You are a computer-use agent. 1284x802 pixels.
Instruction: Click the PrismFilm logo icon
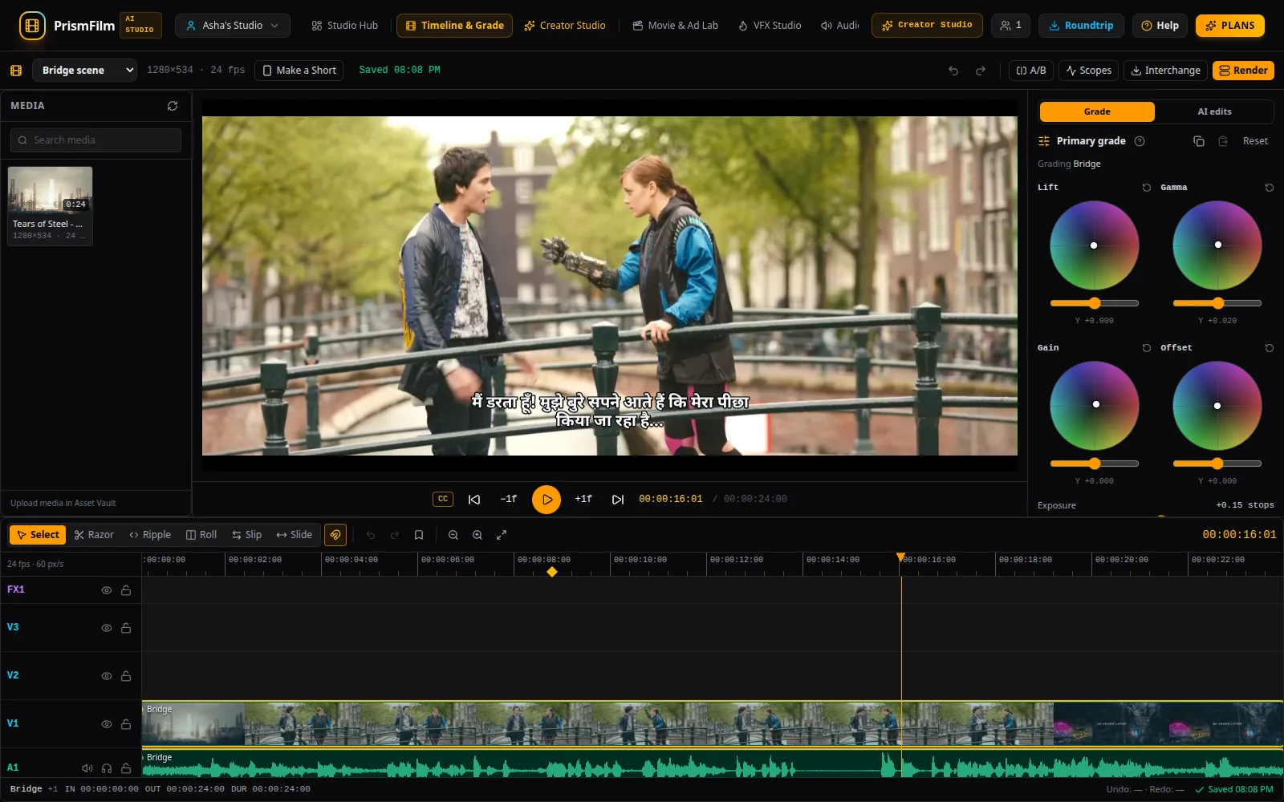(x=32, y=26)
